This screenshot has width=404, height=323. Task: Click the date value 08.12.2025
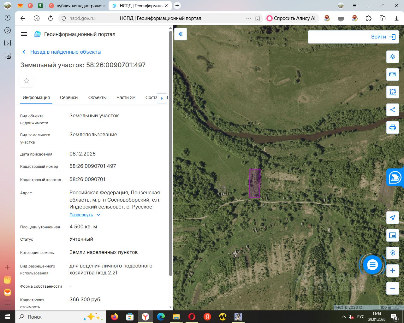(x=83, y=154)
